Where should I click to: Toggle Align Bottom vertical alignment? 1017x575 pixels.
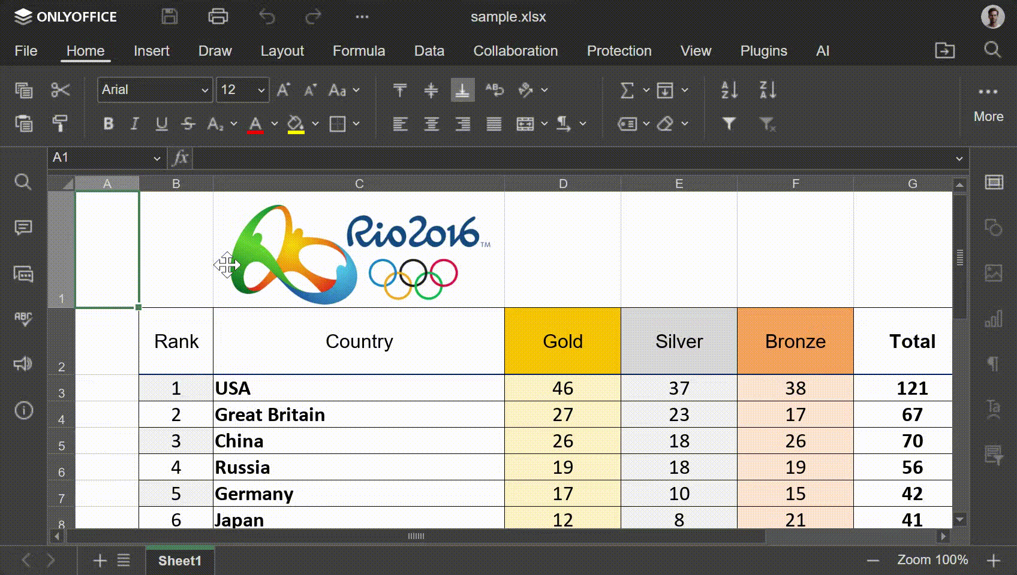click(x=462, y=90)
